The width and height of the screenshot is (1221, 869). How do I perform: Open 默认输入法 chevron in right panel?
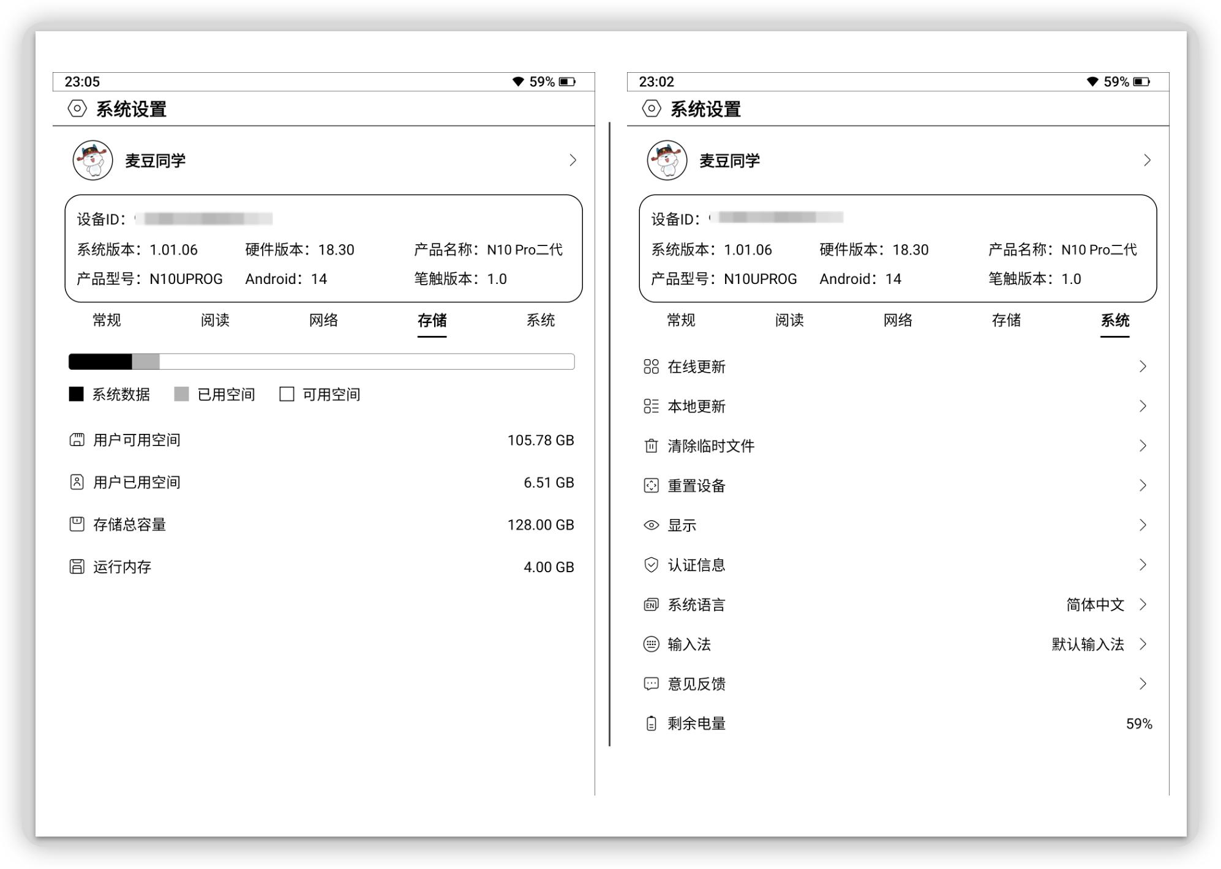pos(1143,644)
